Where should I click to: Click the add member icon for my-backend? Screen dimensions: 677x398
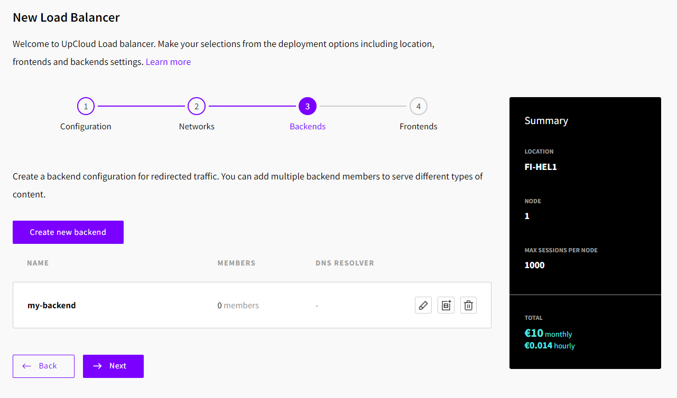pyautogui.click(x=446, y=305)
